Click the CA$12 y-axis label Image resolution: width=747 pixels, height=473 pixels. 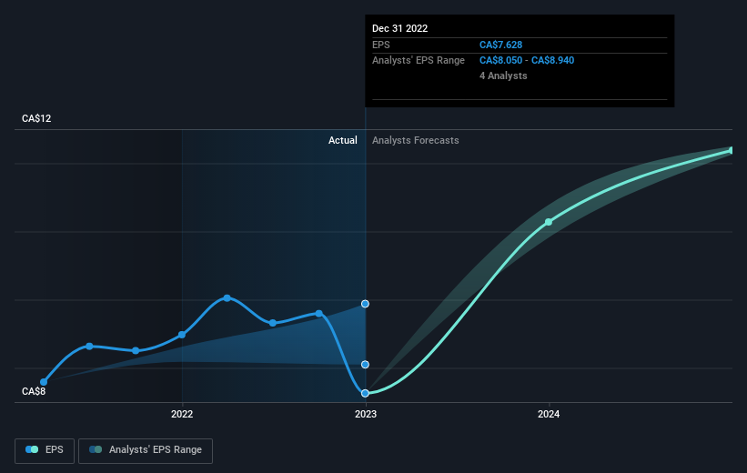[36, 118]
